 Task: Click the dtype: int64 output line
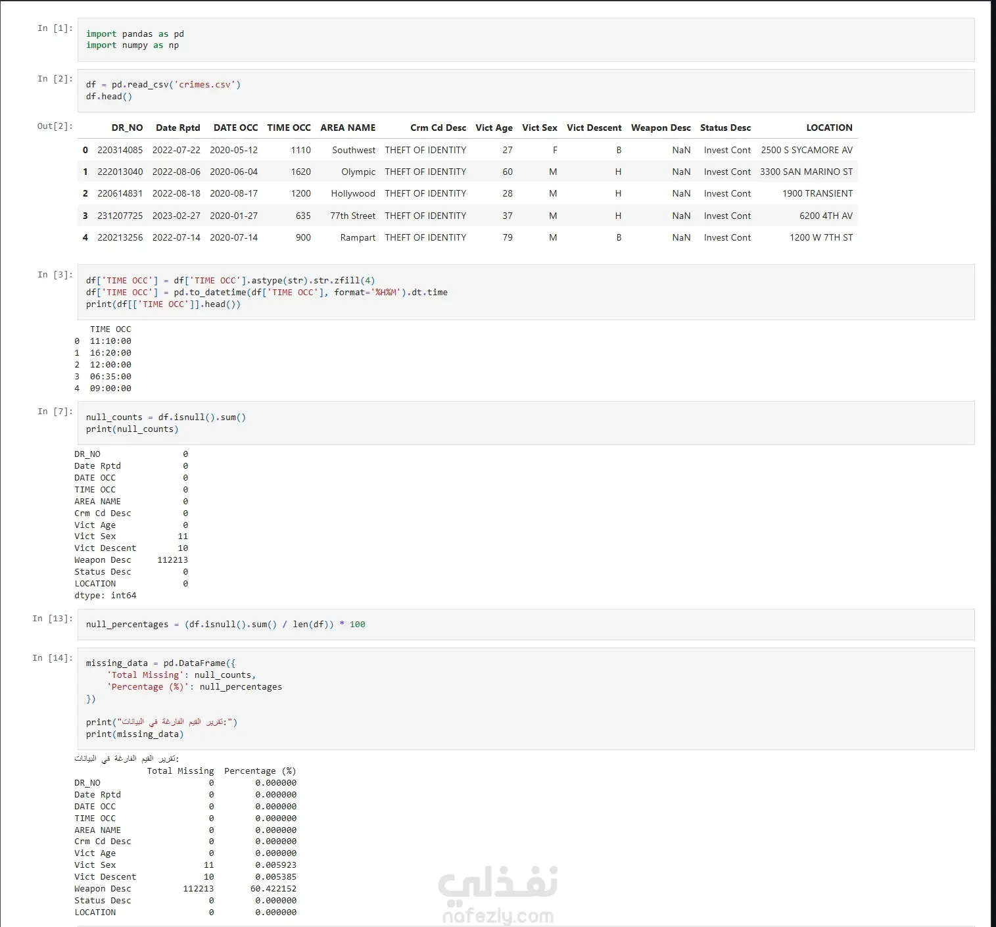105,596
